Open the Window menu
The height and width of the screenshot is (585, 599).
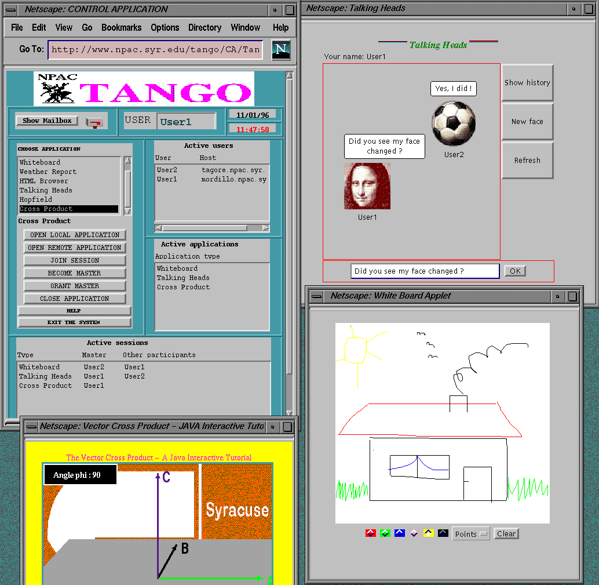[x=245, y=27]
